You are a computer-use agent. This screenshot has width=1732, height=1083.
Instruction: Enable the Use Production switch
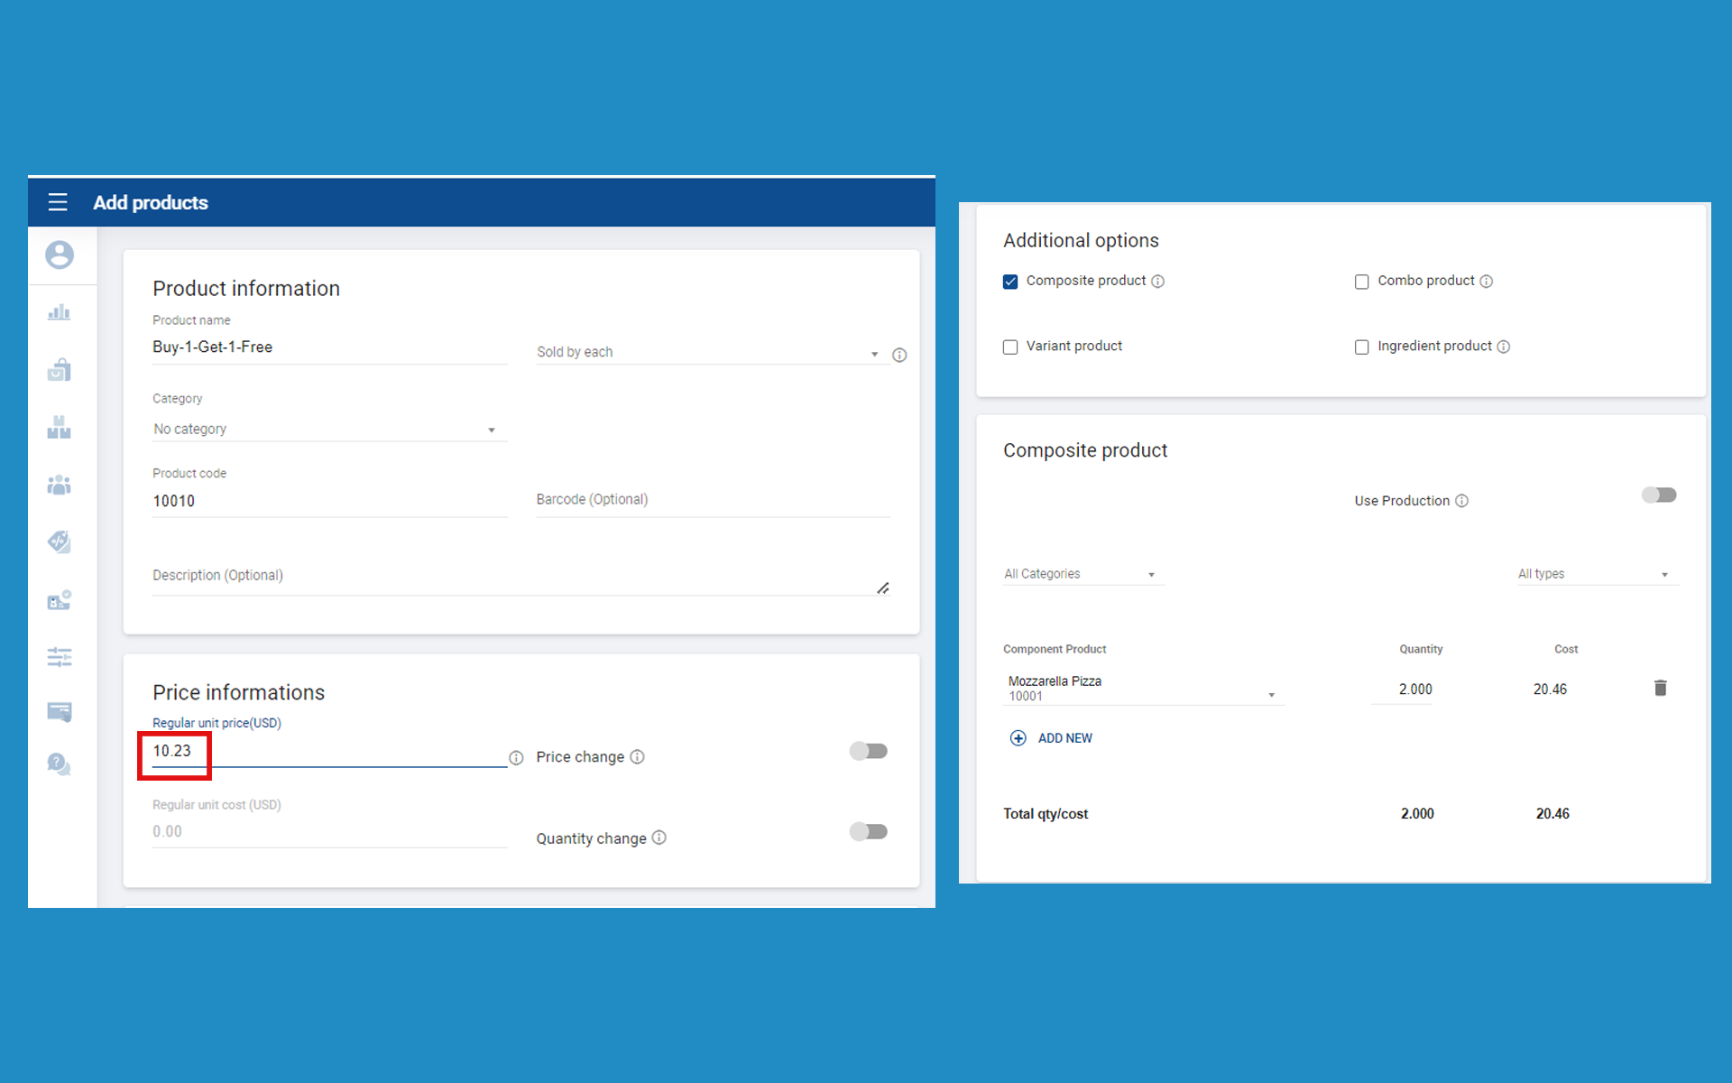(x=1659, y=495)
